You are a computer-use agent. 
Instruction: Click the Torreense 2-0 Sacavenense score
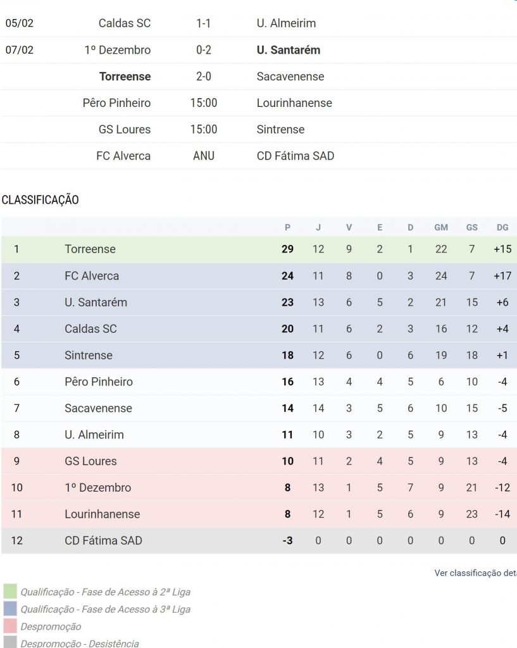click(x=203, y=77)
